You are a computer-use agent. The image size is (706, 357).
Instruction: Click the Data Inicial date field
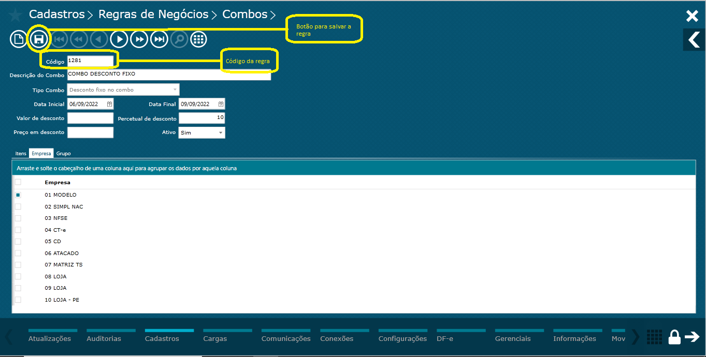coord(90,104)
